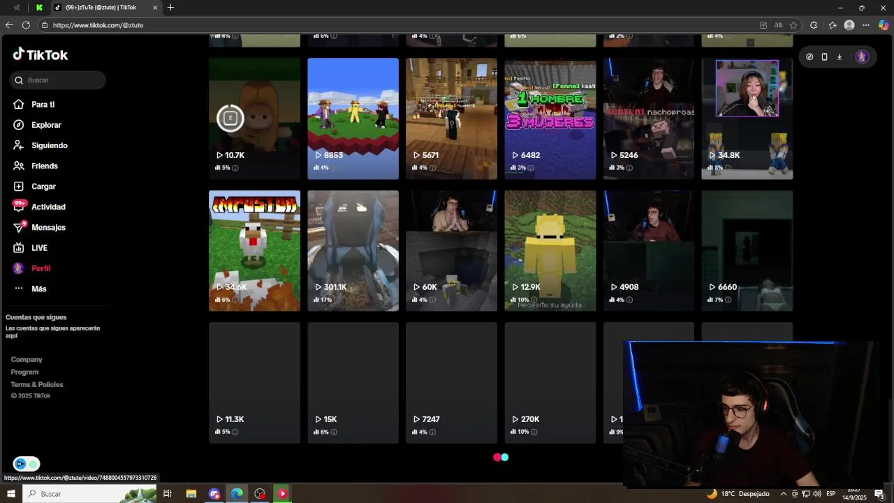Open the video with 5671 views

pyautogui.click(x=451, y=118)
